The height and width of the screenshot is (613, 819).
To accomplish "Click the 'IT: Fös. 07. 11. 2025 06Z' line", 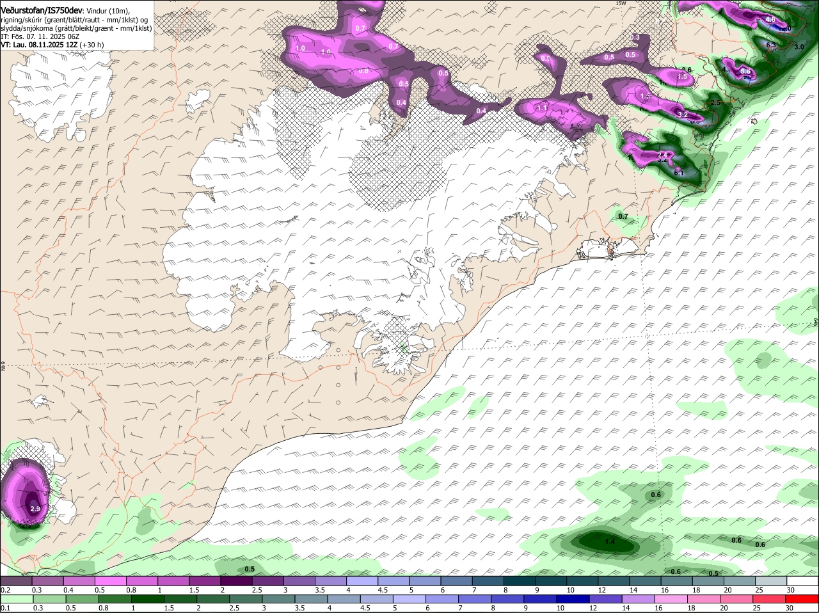I will [40, 36].
